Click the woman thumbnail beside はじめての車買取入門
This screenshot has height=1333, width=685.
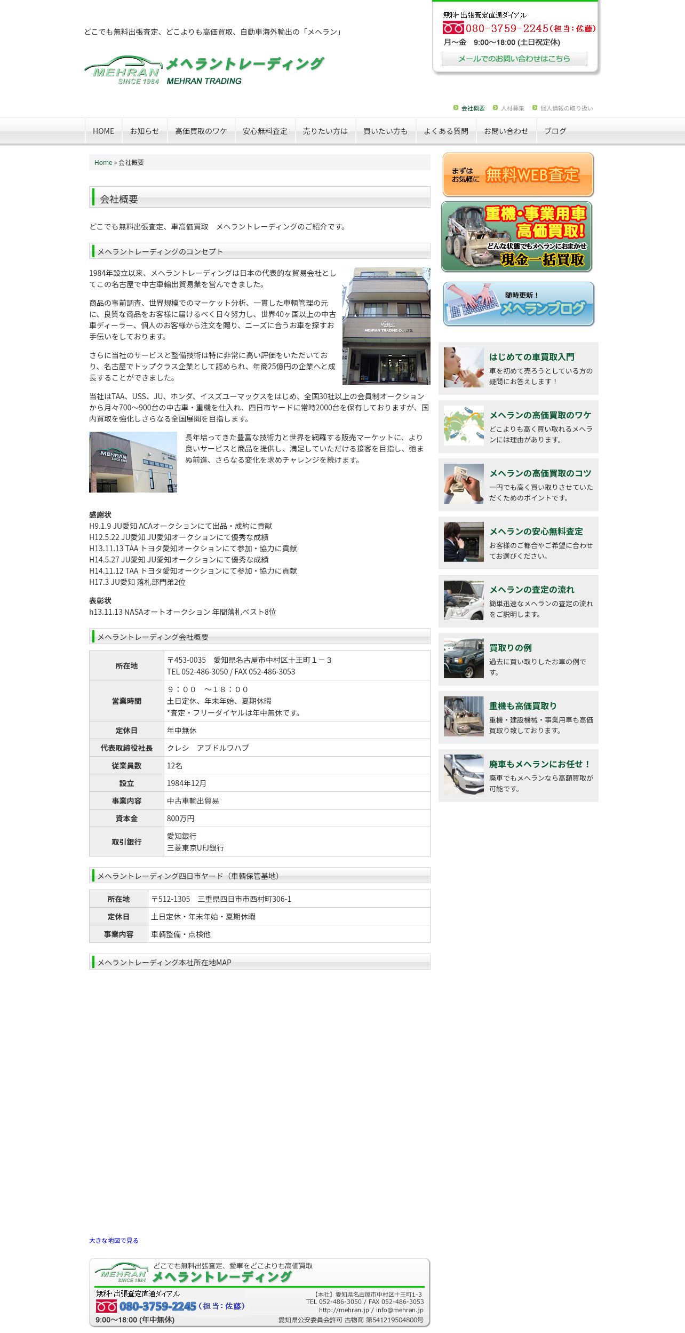(464, 368)
